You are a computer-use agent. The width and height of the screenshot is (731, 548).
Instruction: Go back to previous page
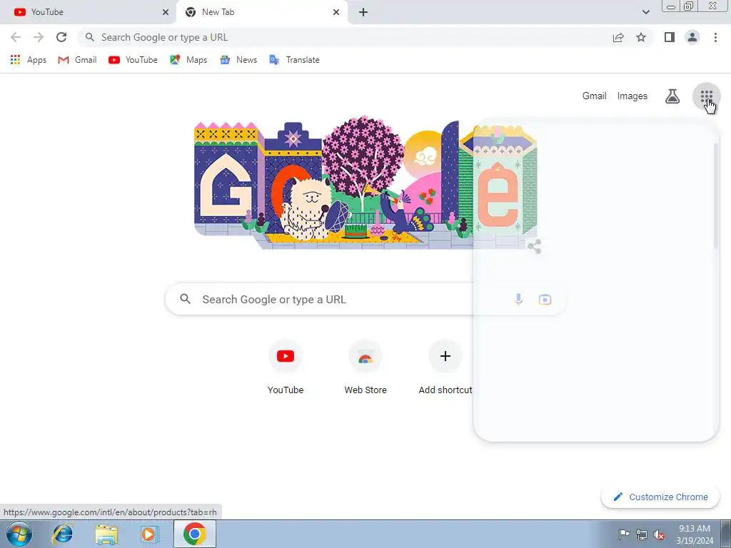(16, 37)
